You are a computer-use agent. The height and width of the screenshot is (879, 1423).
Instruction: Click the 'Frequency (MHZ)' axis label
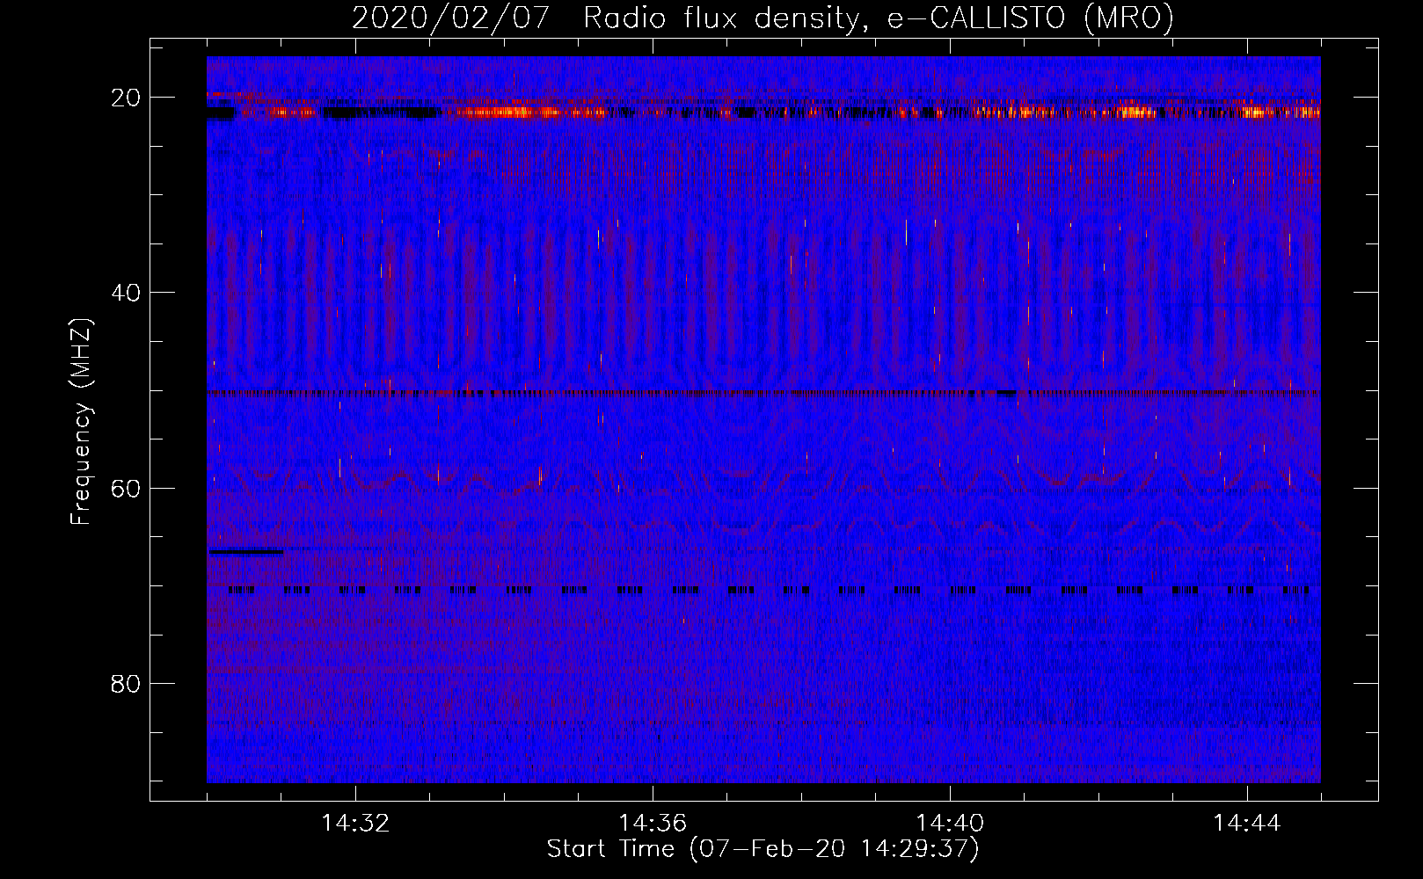[80, 422]
